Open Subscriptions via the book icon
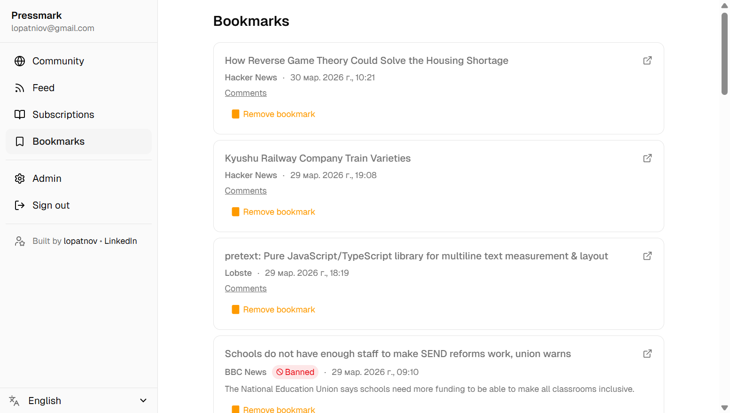 19,114
